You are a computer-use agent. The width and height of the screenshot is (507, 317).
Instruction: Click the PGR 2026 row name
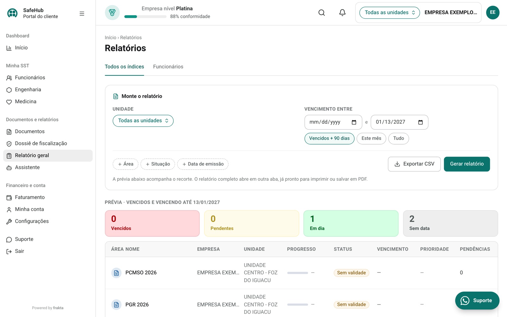click(x=137, y=305)
